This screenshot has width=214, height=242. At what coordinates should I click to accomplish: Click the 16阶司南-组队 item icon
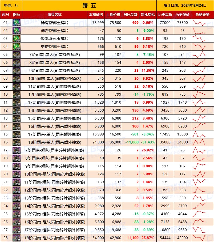17,222
